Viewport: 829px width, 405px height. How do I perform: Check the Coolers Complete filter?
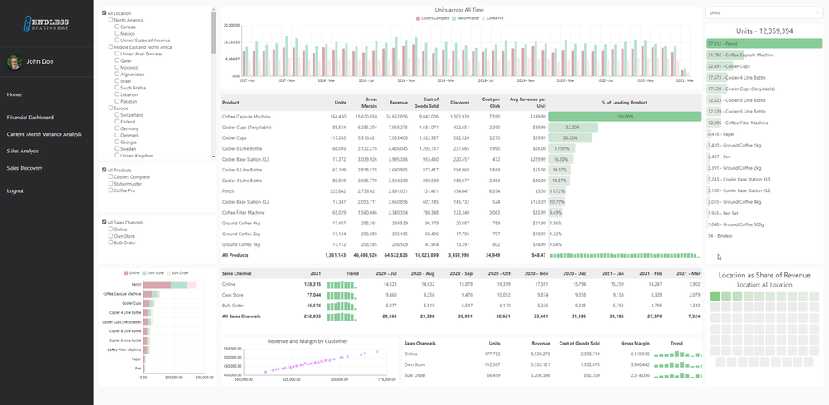click(110, 177)
